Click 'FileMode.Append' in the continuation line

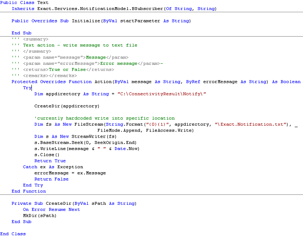point(119,130)
